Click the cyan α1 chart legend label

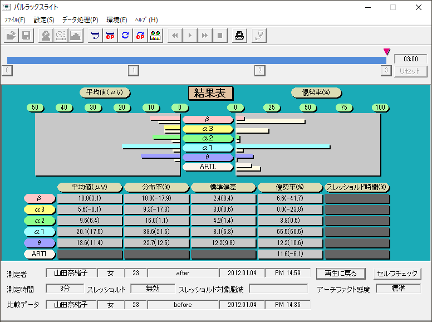pyautogui.click(x=208, y=148)
